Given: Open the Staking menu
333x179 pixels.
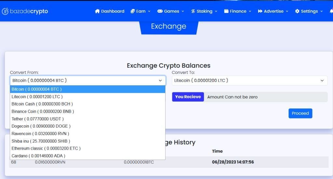Looking at the screenshot, I should click(204, 11).
